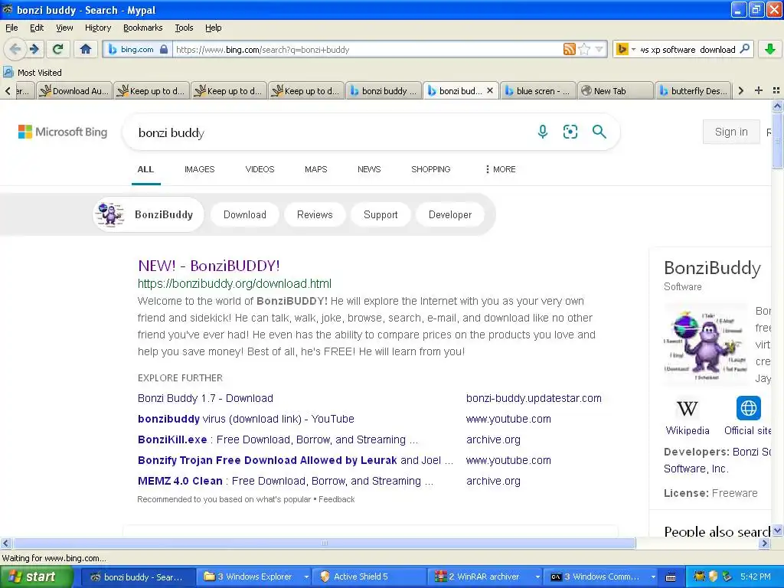Open downloads with the green arrow icon
The image size is (784, 588).
[770, 49]
